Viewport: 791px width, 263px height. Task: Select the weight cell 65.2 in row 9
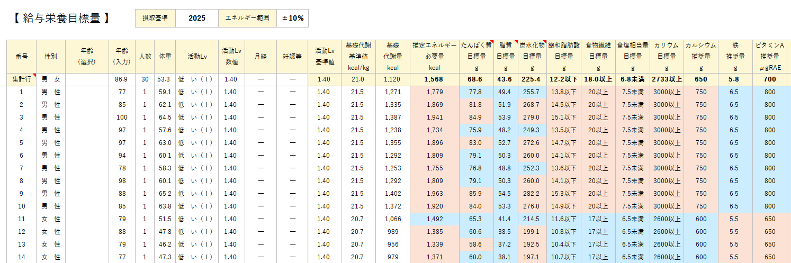pyautogui.click(x=165, y=194)
